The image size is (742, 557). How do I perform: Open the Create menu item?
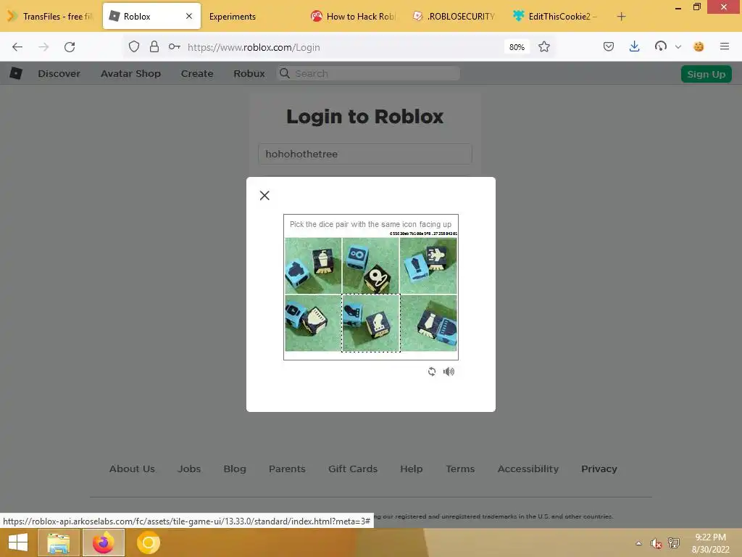pyautogui.click(x=197, y=73)
